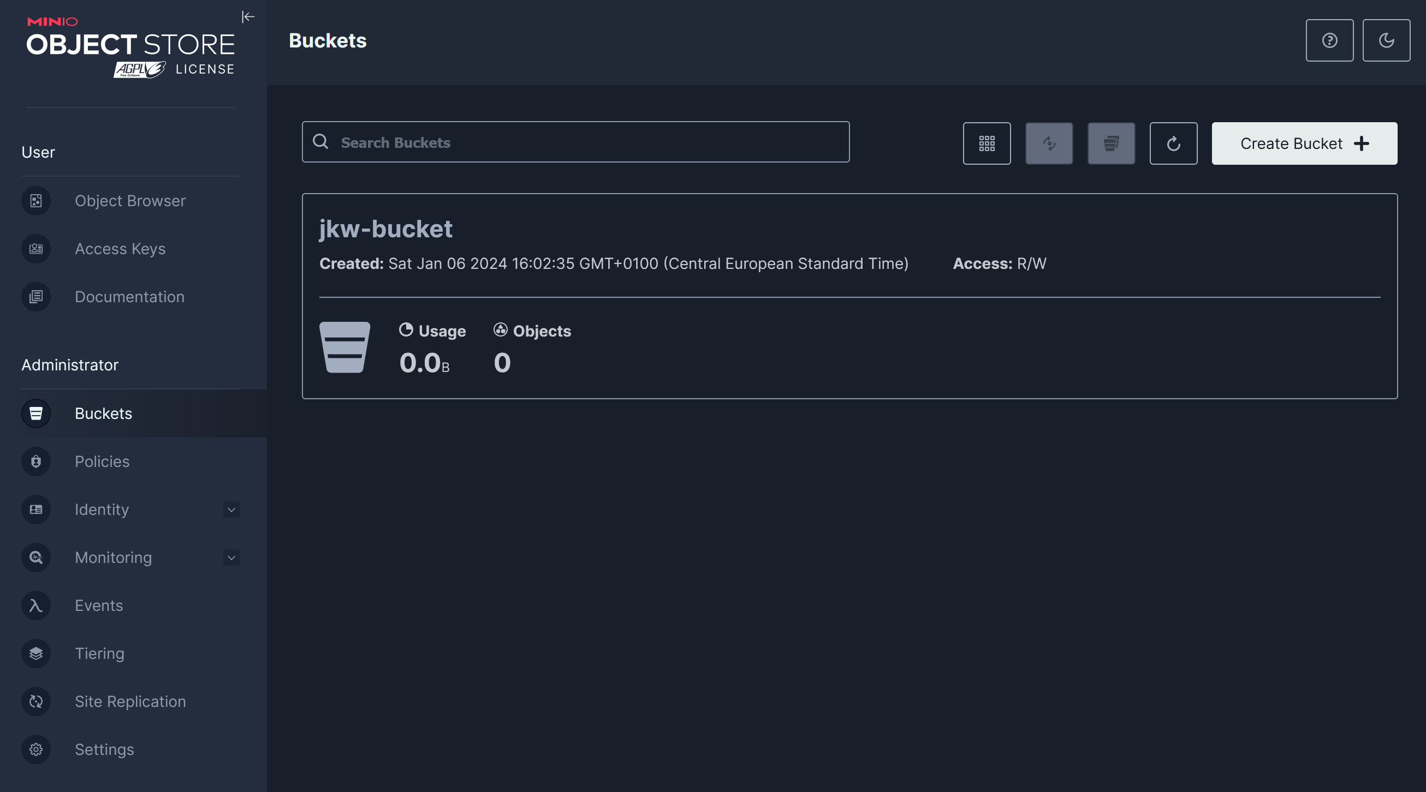Collapse the navigation sidebar
The height and width of the screenshot is (792, 1426).
click(x=248, y=16)
